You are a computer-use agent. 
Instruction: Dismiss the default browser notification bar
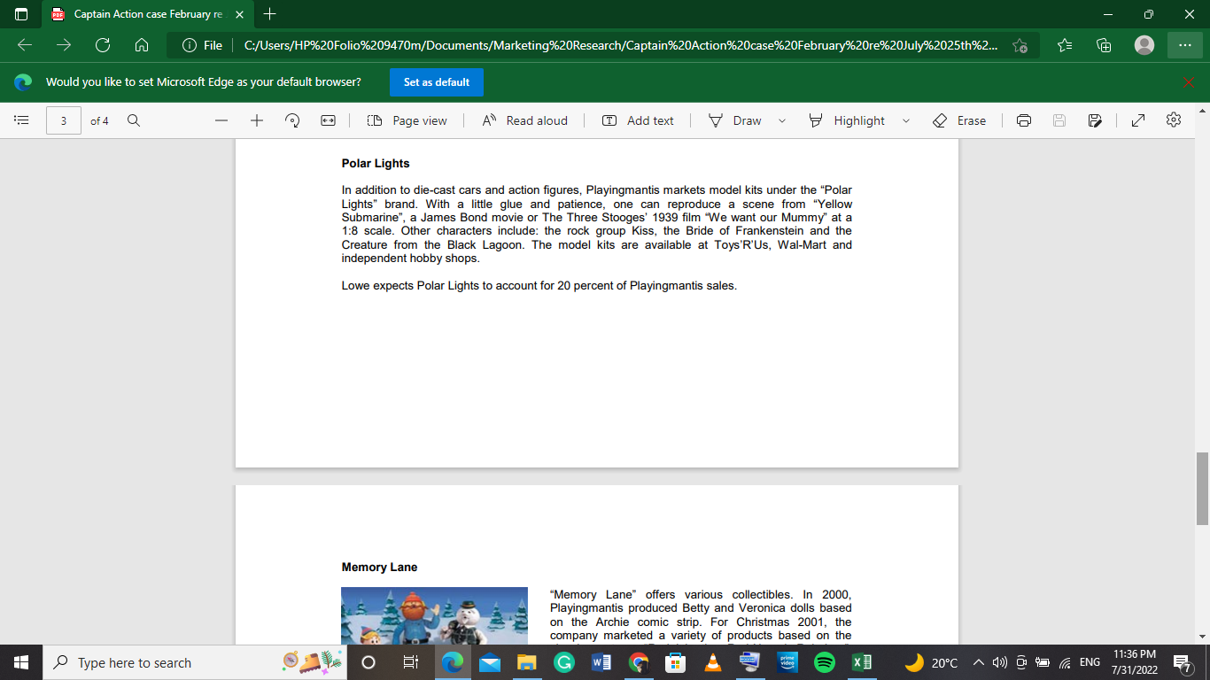coord(1189,82)
